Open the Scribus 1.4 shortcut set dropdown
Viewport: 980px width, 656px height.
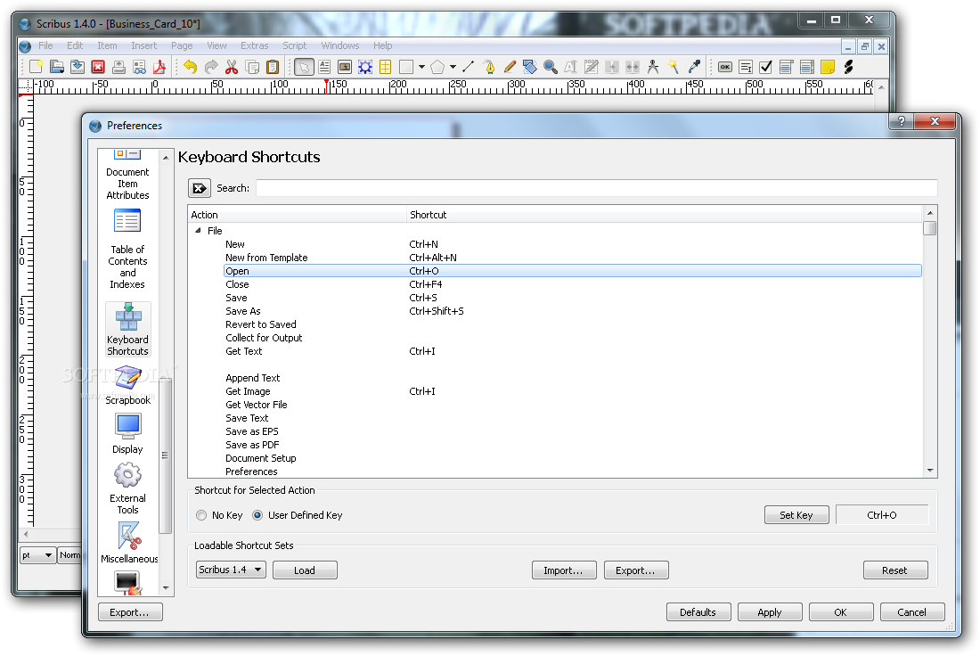click(x=232, y=570)
